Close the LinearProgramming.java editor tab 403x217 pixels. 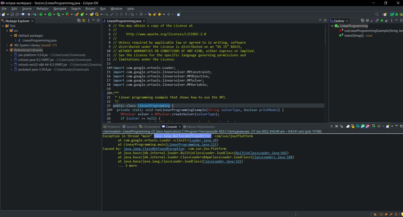pyautogui.click(x=144, y=21)
